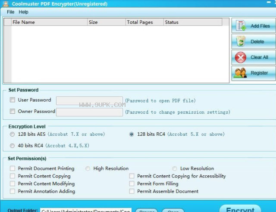
Task: Minimize the Coolmuster window
Action: [x=269, y=2]
